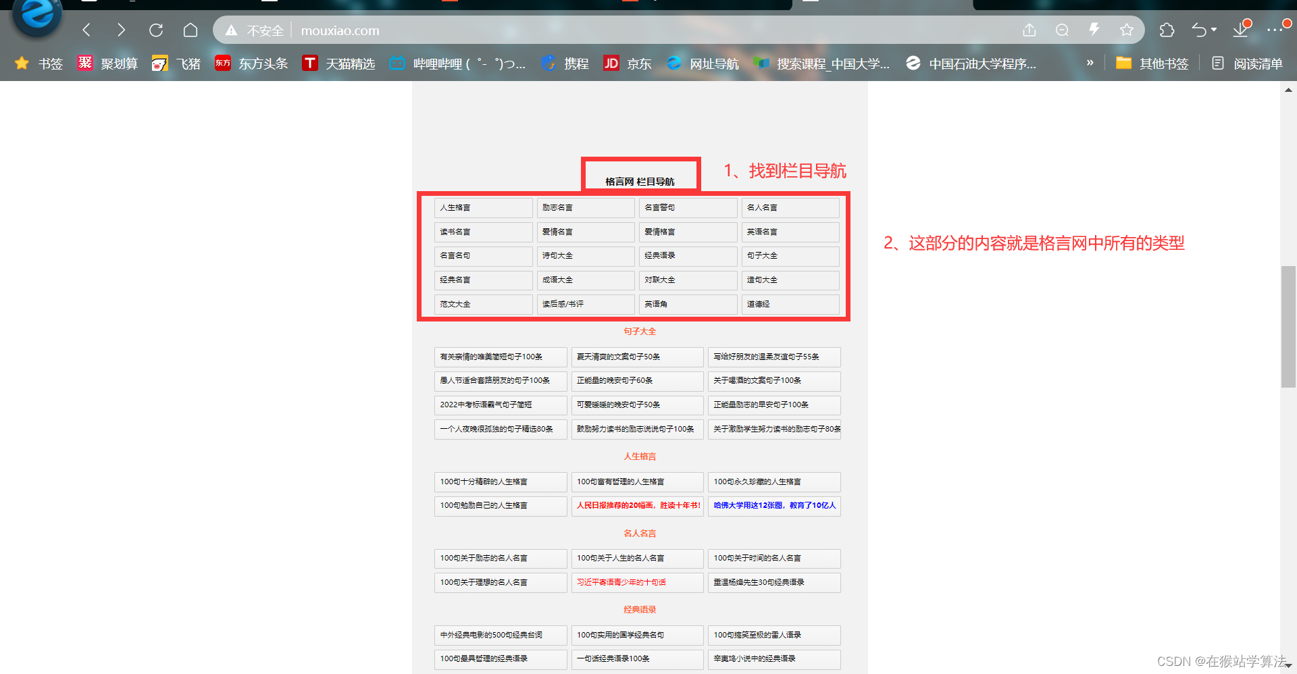Click the not-secure warning icon
The height and width of the screenshot is (674, 1297).
(231, 30)
